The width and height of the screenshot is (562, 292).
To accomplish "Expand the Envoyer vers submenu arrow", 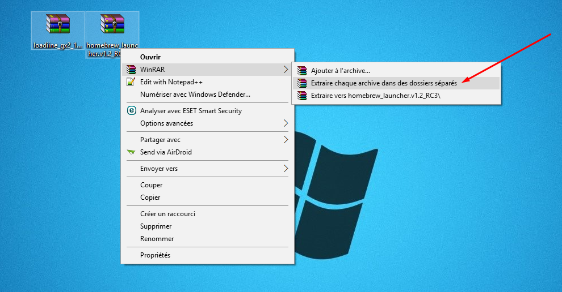I will [286, 168].
